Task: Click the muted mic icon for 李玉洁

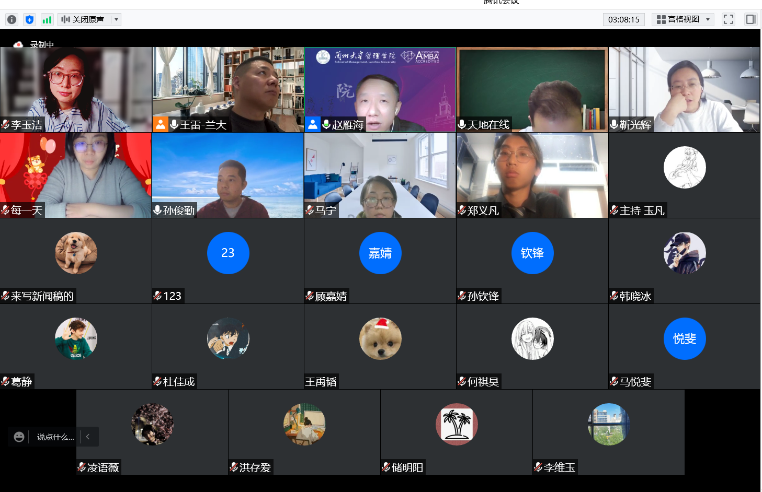Action: 5,125
